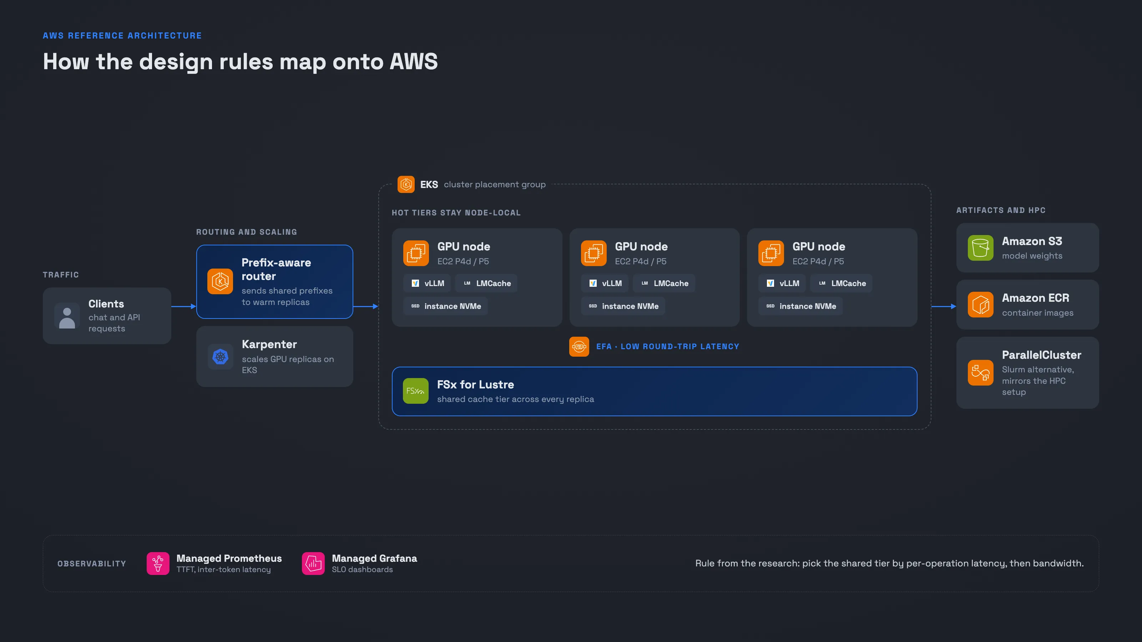Click the 'TRAFFIC' section label
Image resolution: width=1142 pixels, height=642 pixels.
[61, 275]
